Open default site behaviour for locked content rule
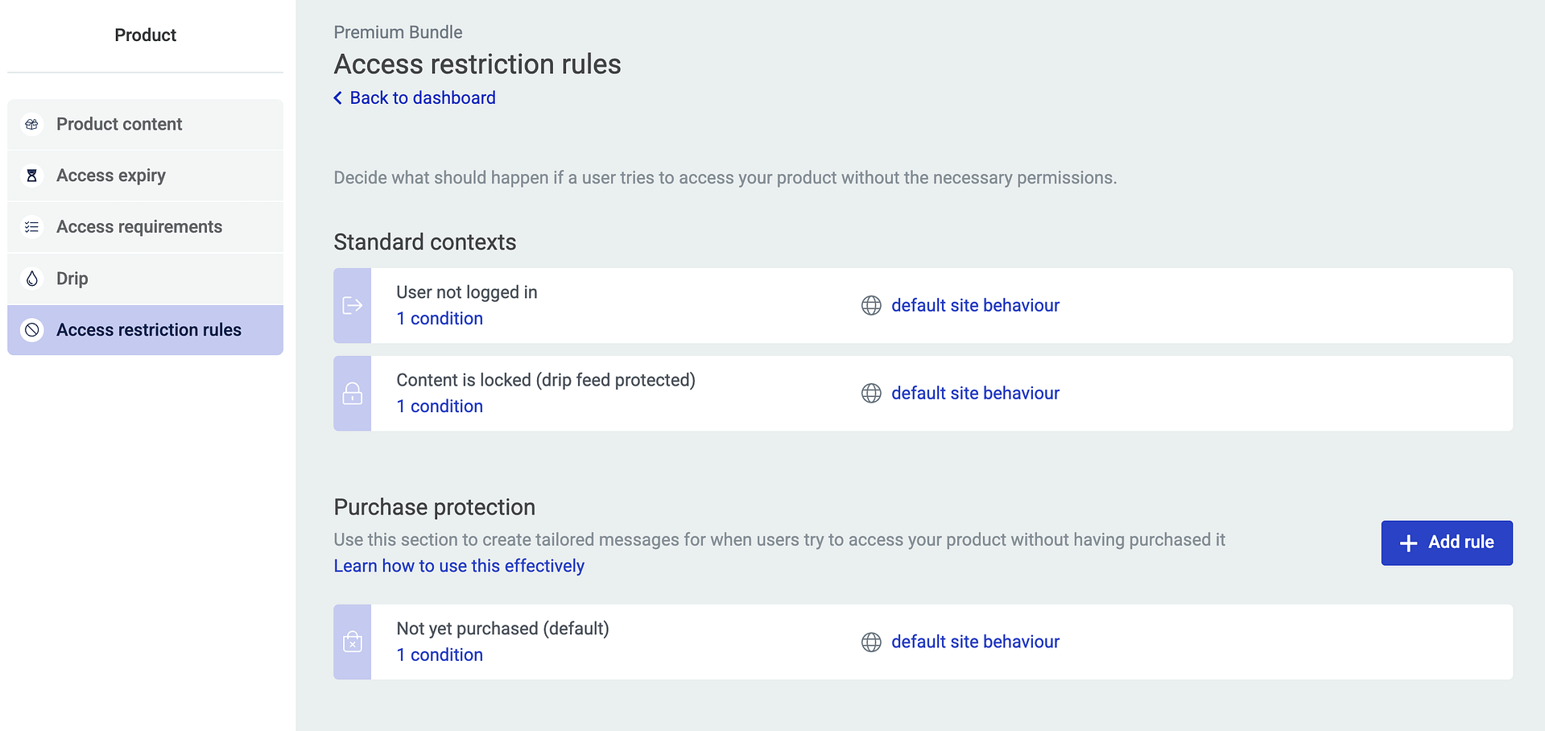The image size is (1545, 731). coord(975,393)
